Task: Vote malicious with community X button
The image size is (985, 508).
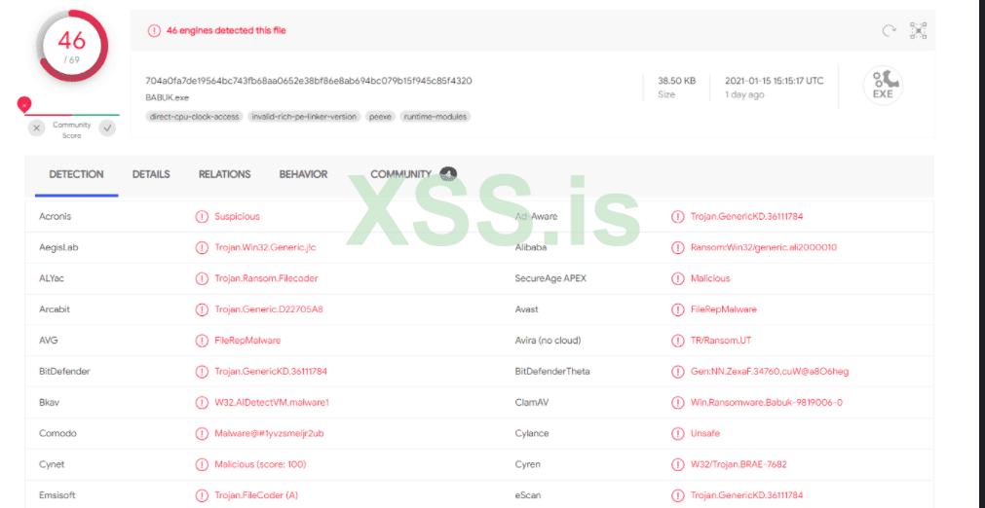Action: 36,127
